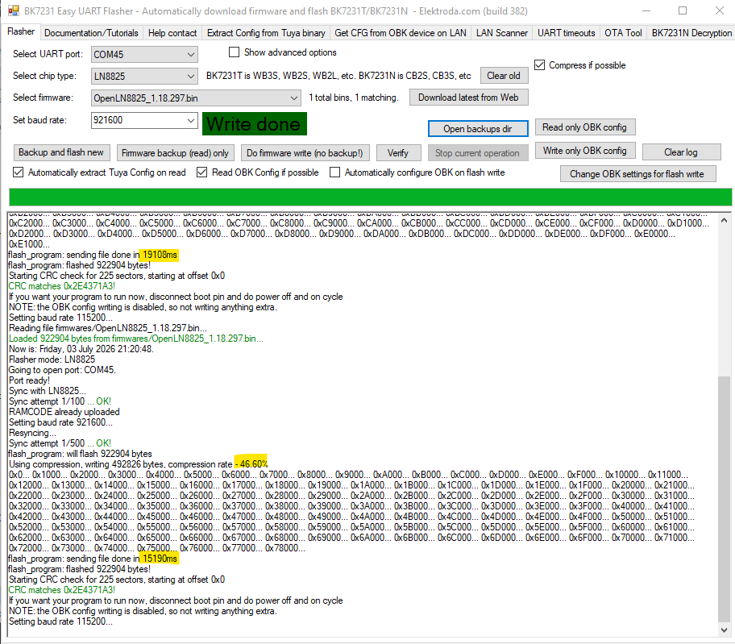Click the last CRC matches 0x2E4371A3! line
The image size is (735, 644).
(x=62, y=590)
